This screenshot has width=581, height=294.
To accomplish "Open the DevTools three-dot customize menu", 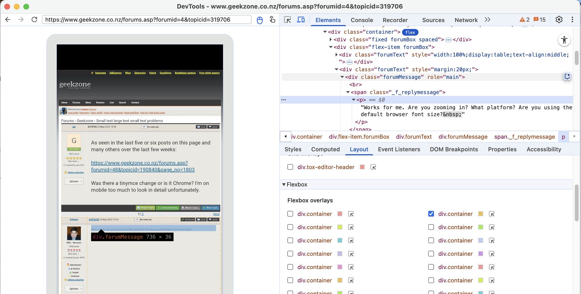I will [572, 20].
